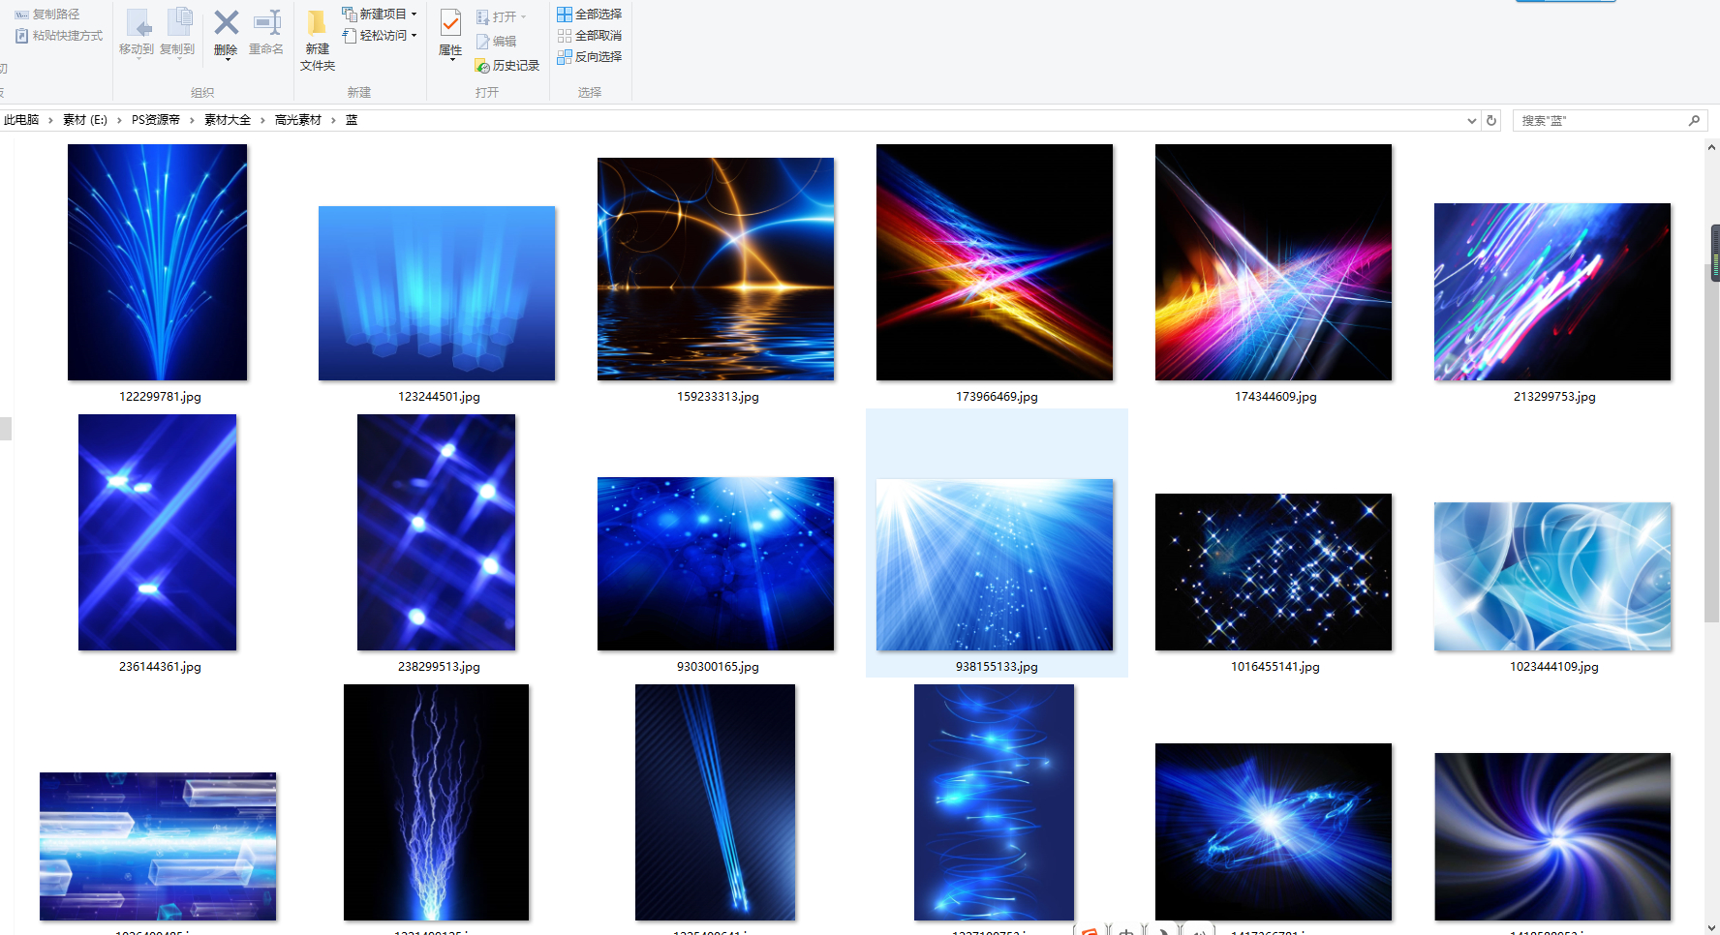Expand the address bar history dropdown
This screenshot has width=1720, height=935.
pyautogui.click(x=1472, y=120)
